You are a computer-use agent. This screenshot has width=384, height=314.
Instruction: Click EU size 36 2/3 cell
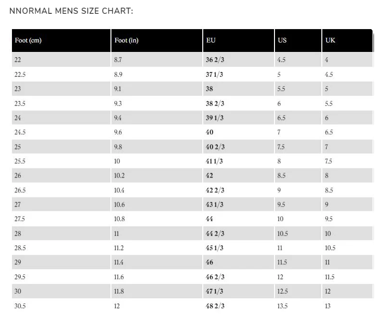(239, 60)
